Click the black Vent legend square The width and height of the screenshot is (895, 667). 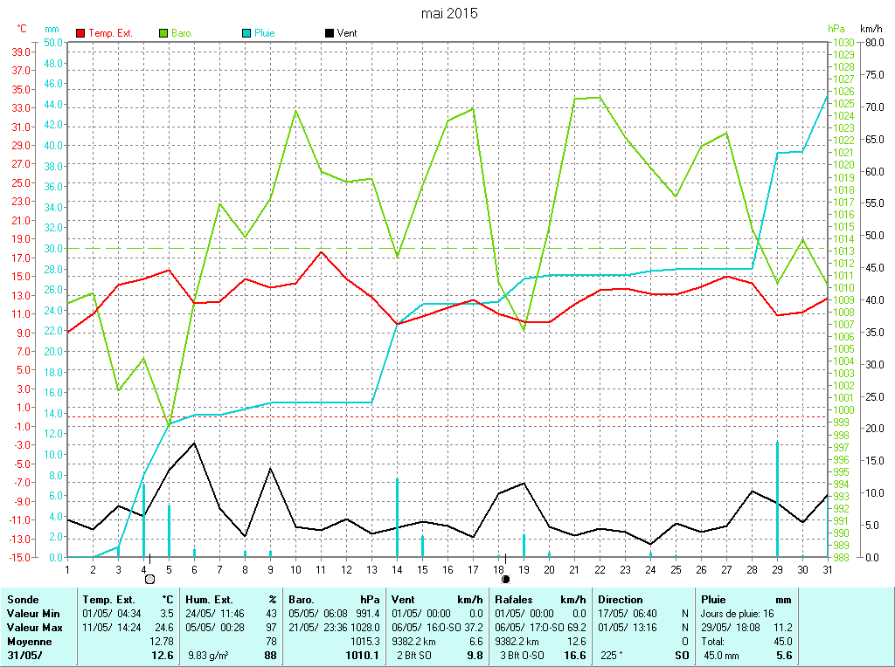[x=329, y=33]
